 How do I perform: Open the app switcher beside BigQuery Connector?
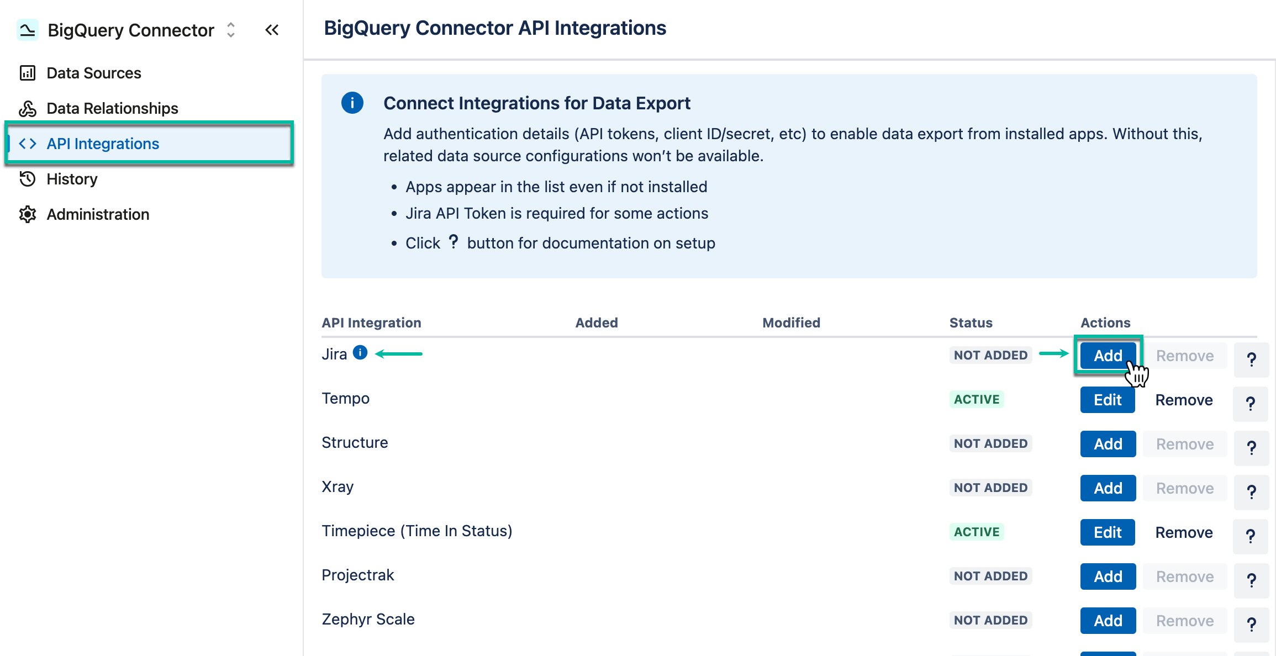point(230,30)
